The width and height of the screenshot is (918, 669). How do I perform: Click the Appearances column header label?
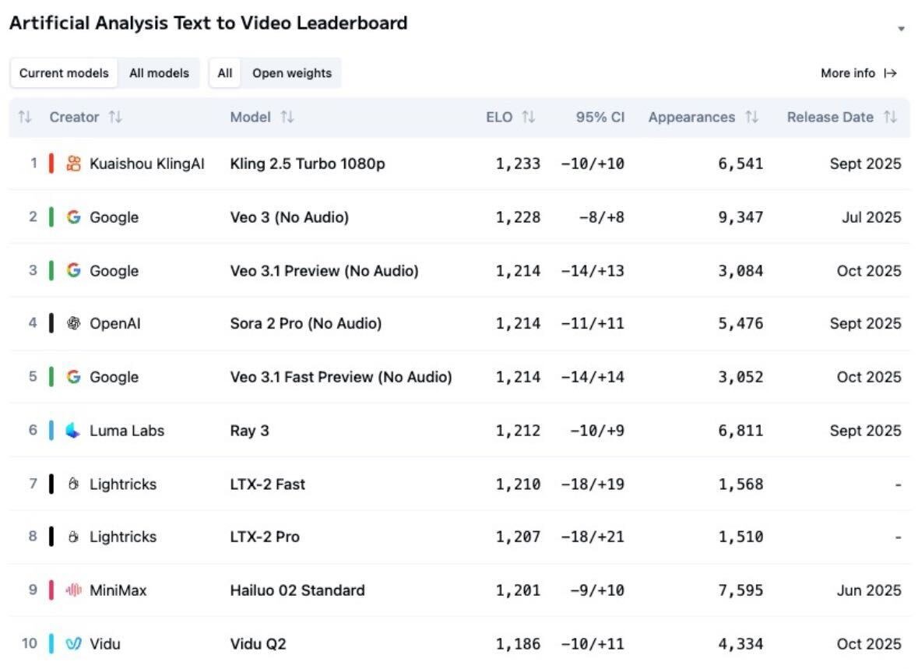pyautogui.click(x=691, y=117)
